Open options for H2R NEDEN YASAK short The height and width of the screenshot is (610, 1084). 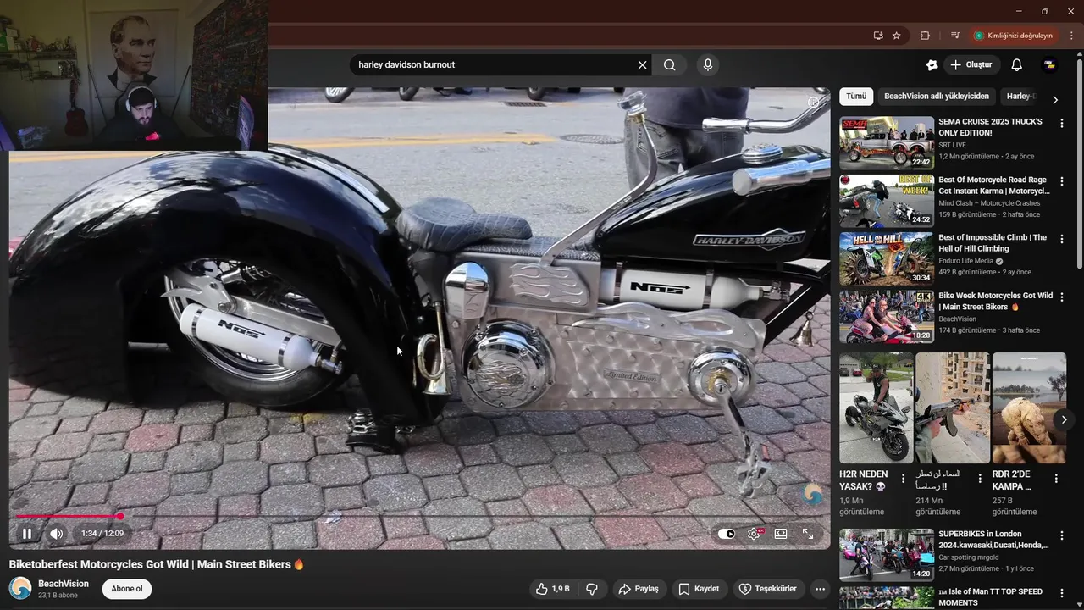[x=903, y=479]
